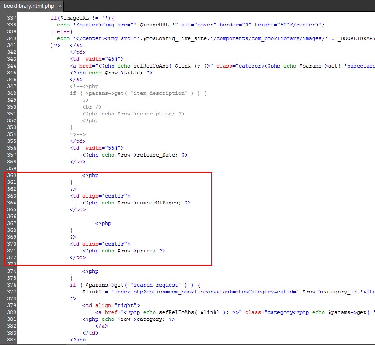Click $row->numberOfPages echo statement
The width and height of the screenshot is (375, 345).
point(137,203)
